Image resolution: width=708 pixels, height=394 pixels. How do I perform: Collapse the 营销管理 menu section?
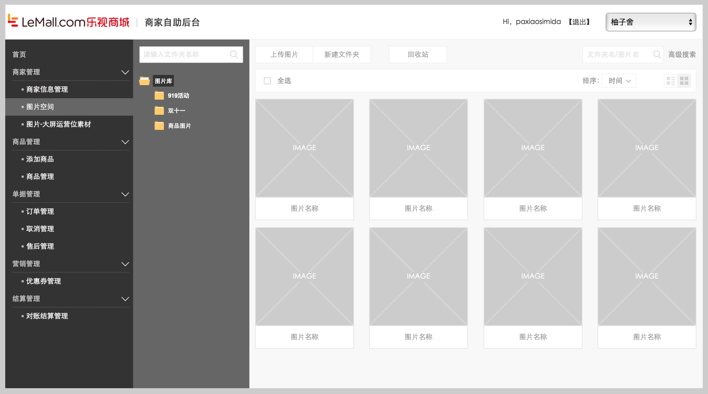pyautogui.click(x=125, y=264)
